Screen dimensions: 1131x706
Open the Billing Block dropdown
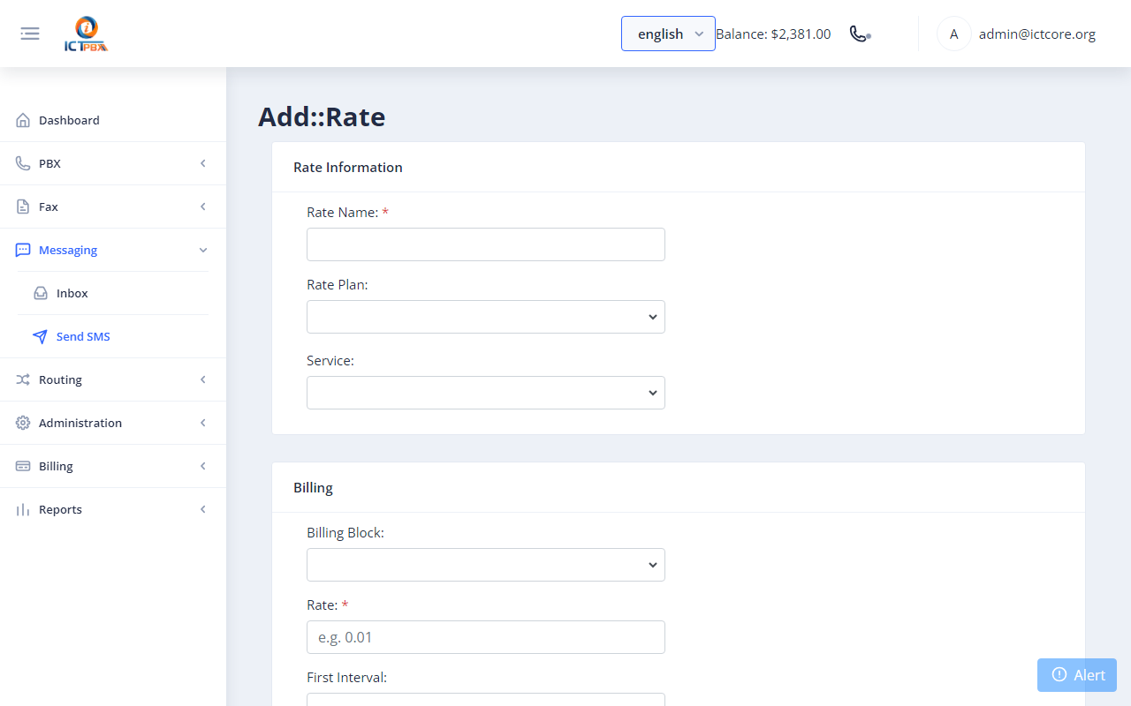(x=486, y=565)
